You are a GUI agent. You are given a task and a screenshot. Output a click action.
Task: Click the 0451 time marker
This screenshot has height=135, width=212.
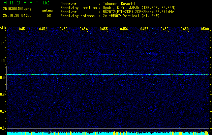pos(23,29)
